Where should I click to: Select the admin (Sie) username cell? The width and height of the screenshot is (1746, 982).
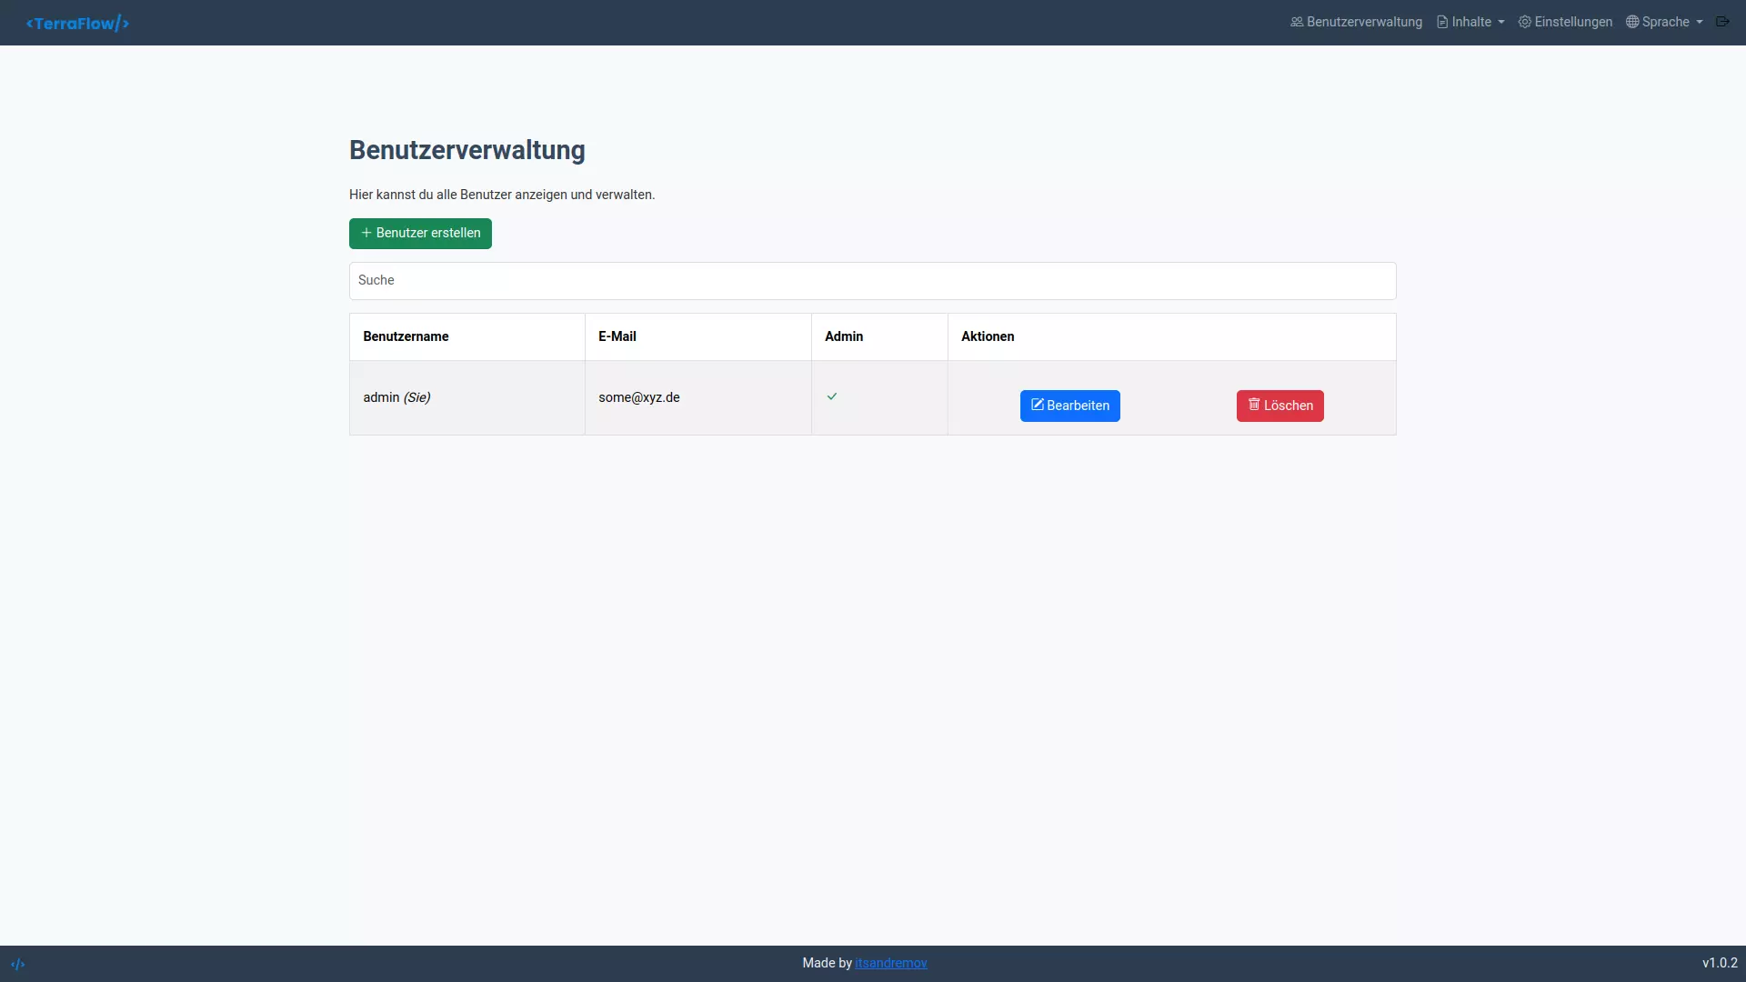tap(467, 398)
